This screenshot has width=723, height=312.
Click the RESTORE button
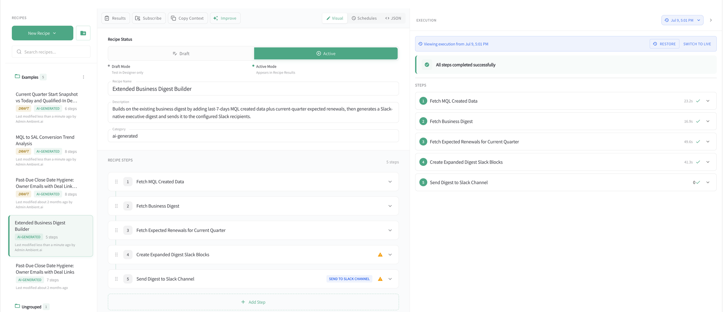click(x=665, y=44)
